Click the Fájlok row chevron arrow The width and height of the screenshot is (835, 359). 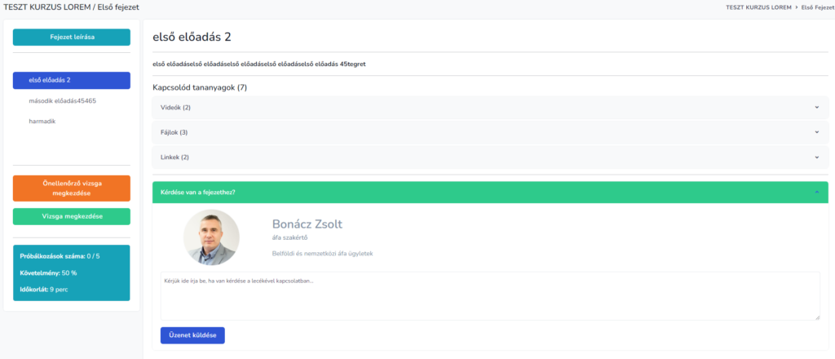816,132
